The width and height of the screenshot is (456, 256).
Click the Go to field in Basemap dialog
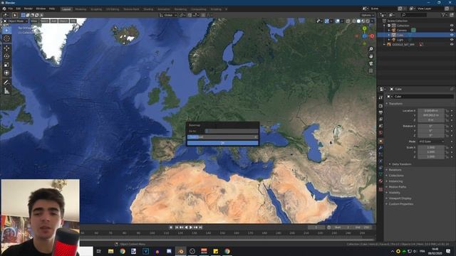pos(231,131)
